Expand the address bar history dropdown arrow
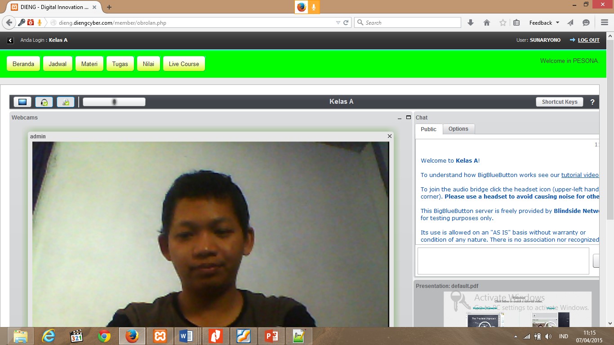Screen dimensions: 614x345 coord(338,22)
